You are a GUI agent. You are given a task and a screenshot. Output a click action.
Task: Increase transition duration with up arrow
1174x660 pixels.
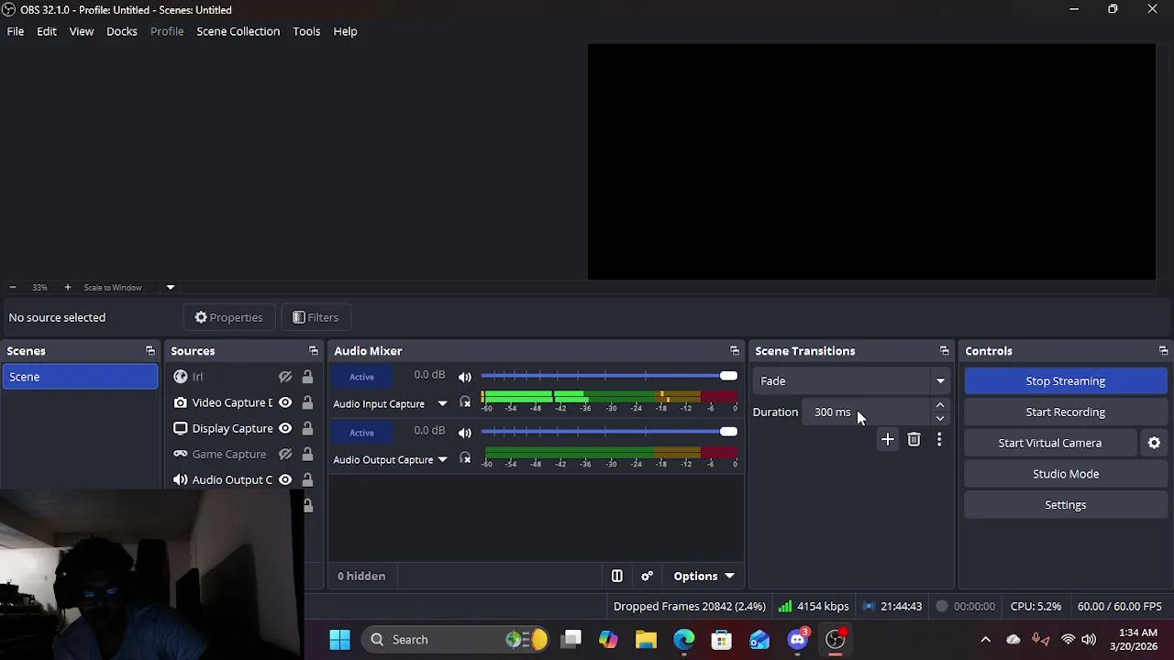click(940, 406)
